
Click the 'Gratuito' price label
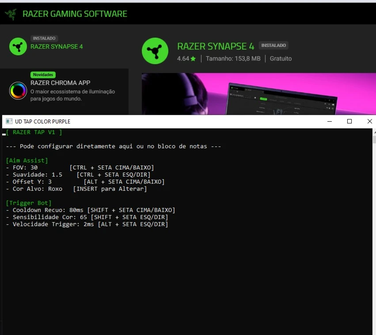[281, 58]
